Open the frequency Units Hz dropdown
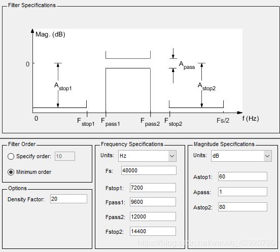Image resolution: width=280 pixels, height=252 pixels. click(147, 156)
